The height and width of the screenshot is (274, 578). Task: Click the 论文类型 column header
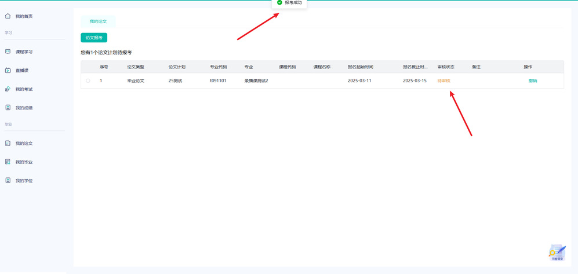pyautogui.click(x=136, y=67)
